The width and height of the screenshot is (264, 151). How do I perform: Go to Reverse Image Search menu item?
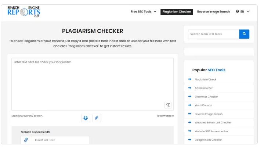[213, 12]
